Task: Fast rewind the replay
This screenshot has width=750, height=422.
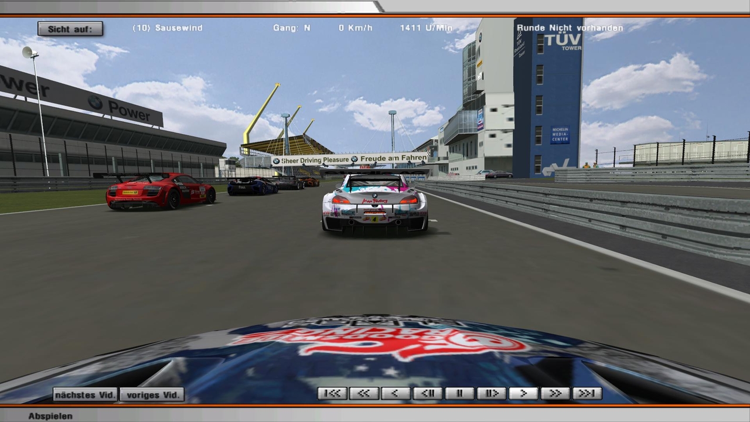Action: tap(364, 393)
